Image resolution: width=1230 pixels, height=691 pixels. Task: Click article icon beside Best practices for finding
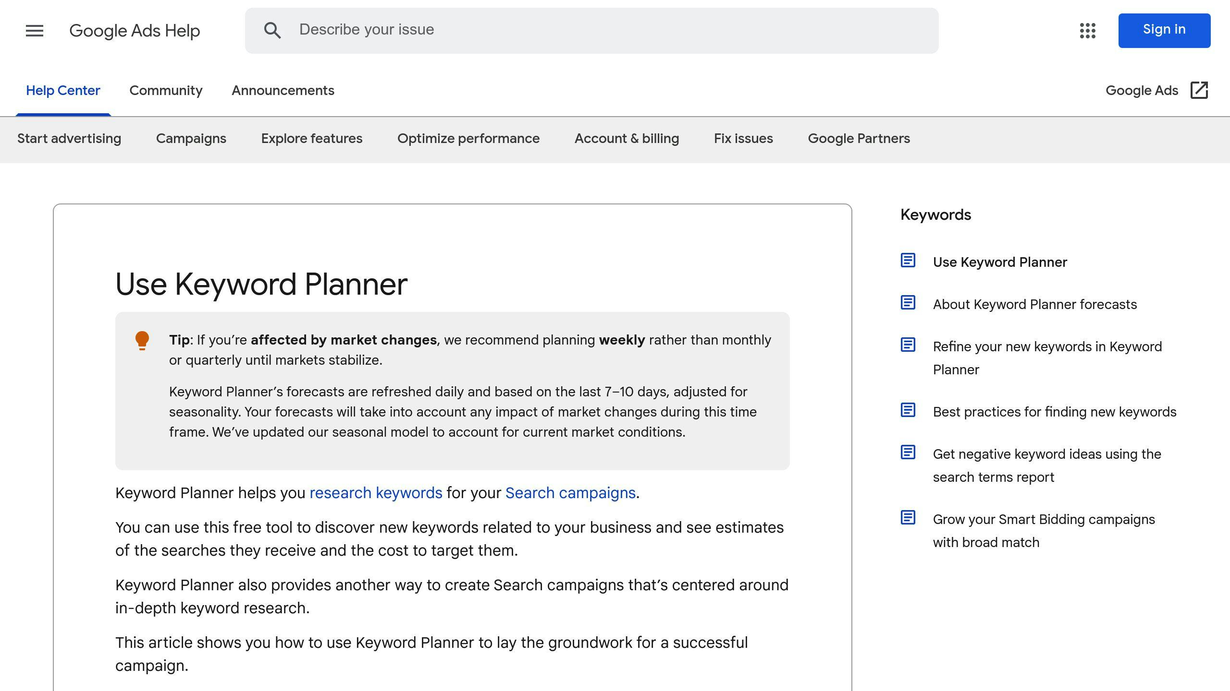[x=908, y=410]
